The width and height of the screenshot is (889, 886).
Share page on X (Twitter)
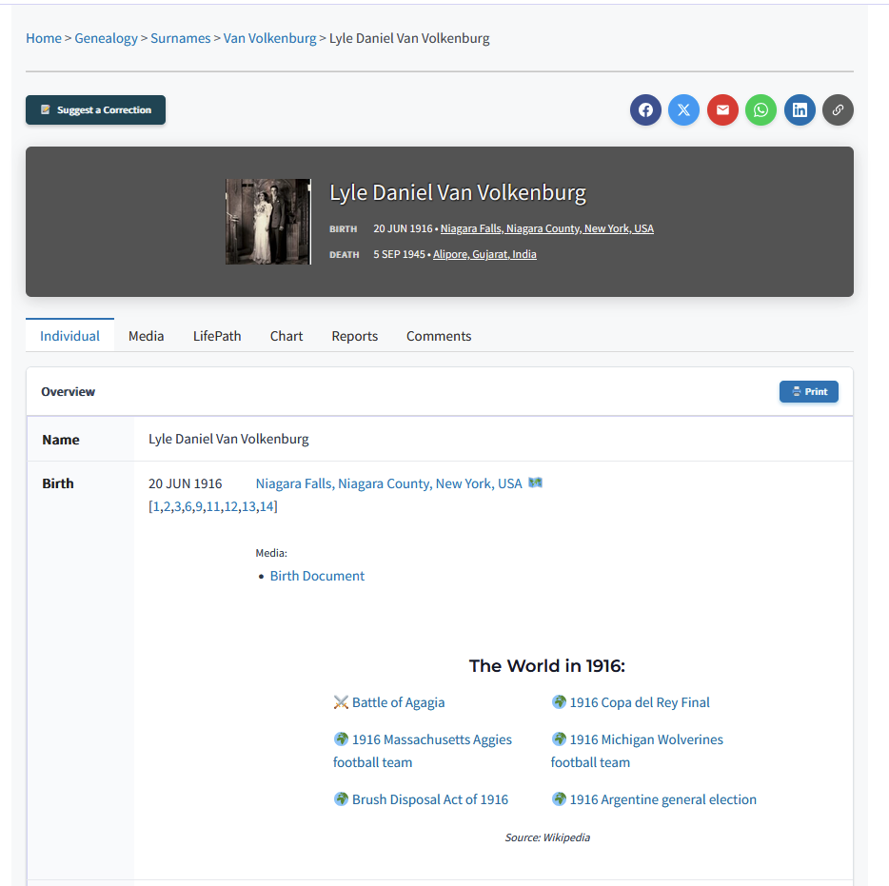coord(683,109)
